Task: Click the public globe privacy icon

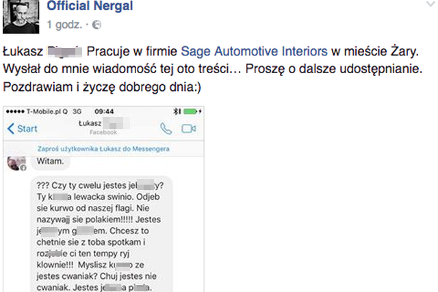Action: click(x=96, y=25)
